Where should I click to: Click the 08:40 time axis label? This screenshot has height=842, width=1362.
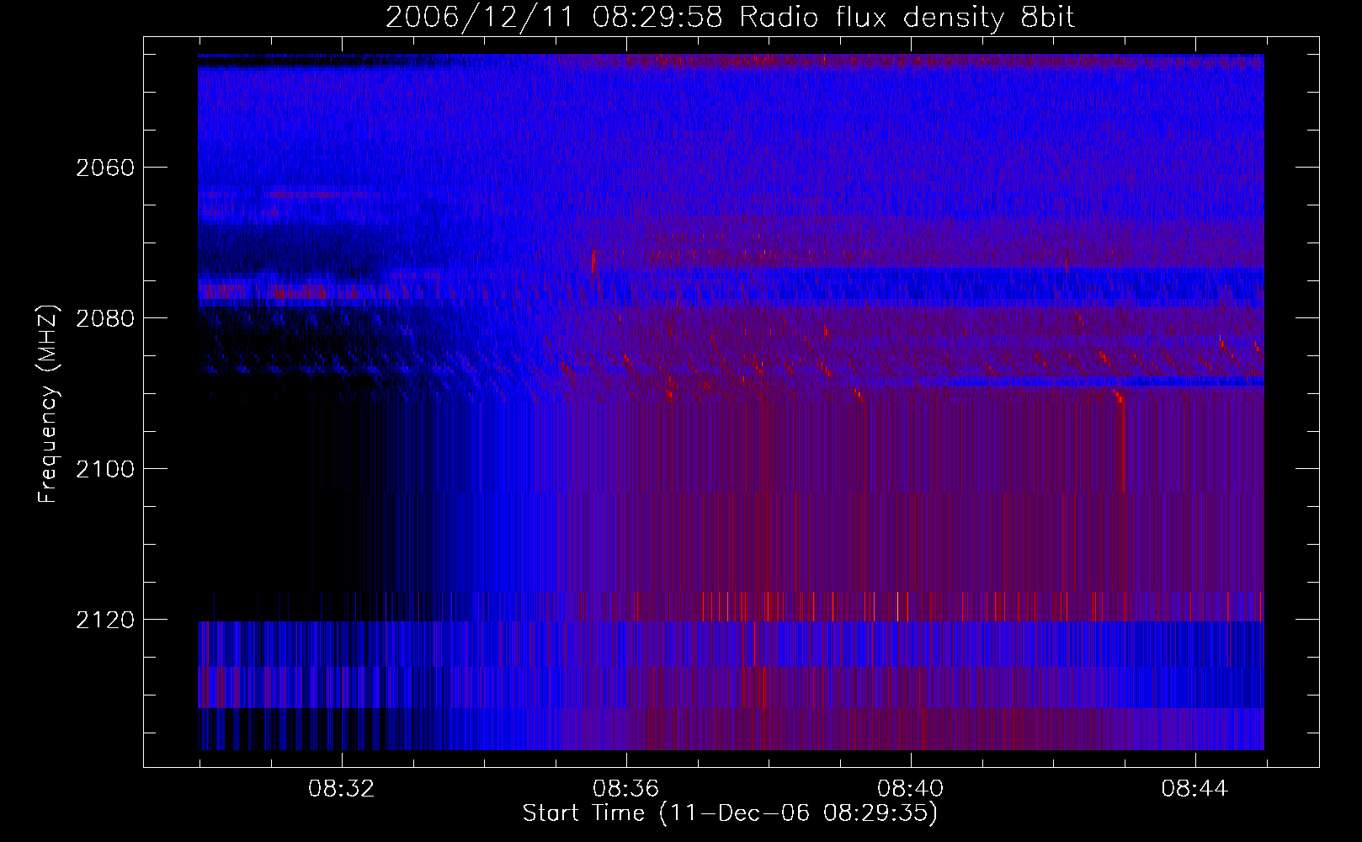(x=911, y=789)
